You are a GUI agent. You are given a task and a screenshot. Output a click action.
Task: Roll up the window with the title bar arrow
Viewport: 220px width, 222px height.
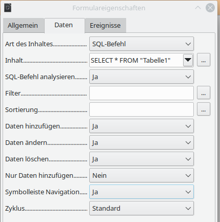198,8
